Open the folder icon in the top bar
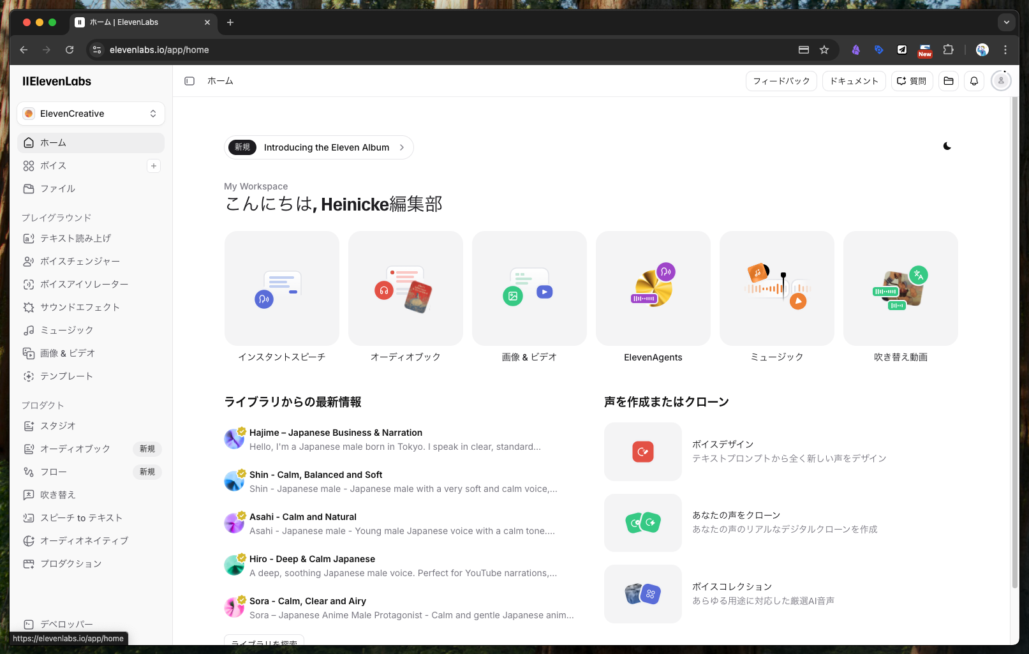Screen dimensions: 1029x654 point(949,81)
